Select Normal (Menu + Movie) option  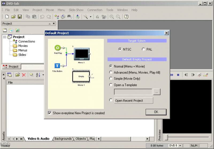pos(111,66)
